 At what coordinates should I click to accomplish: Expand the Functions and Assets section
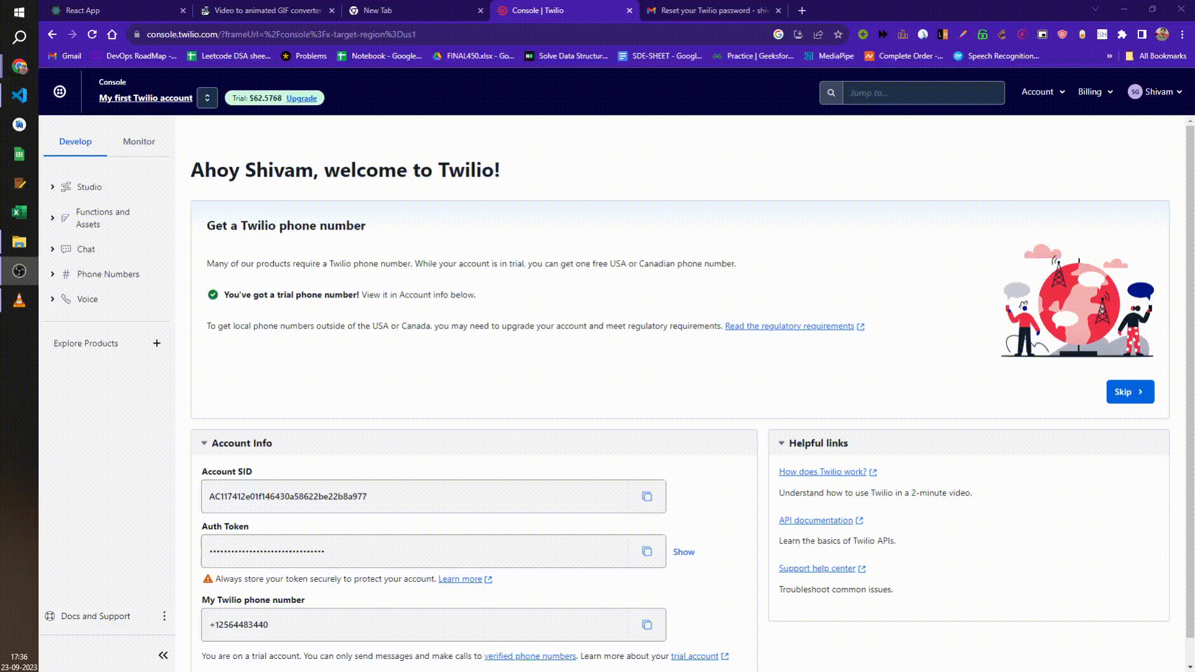[52, 217]
